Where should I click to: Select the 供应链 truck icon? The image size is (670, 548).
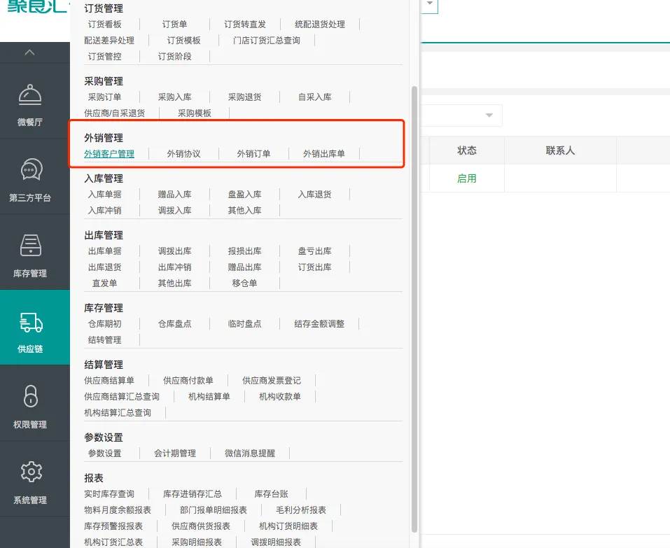(x=30, y=323)
